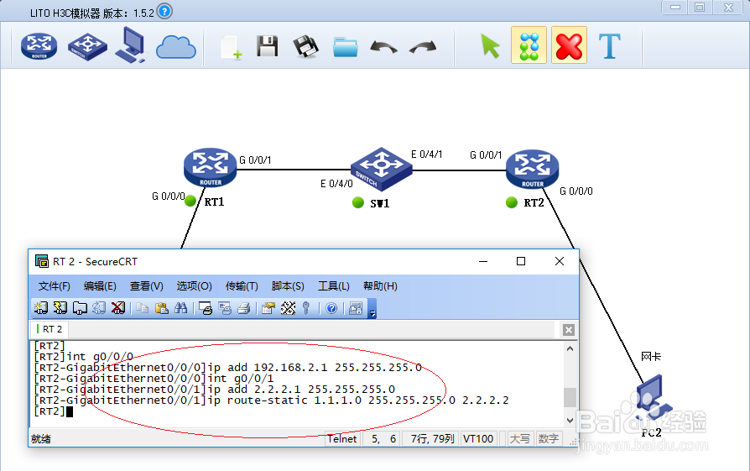Open topology folder icon
The image size is (750, 471).
[346, 47]
